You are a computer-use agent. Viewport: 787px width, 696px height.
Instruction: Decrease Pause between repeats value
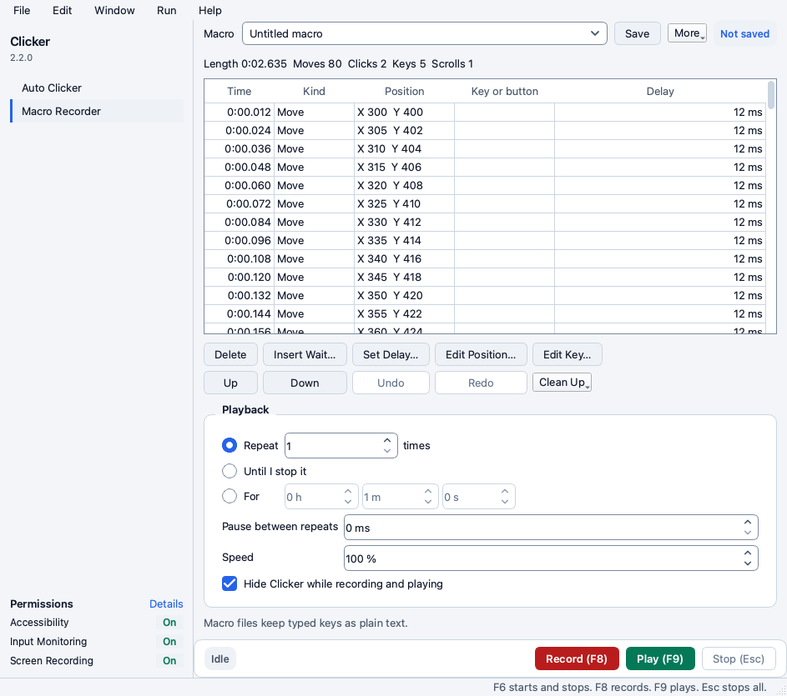(747, 533)
